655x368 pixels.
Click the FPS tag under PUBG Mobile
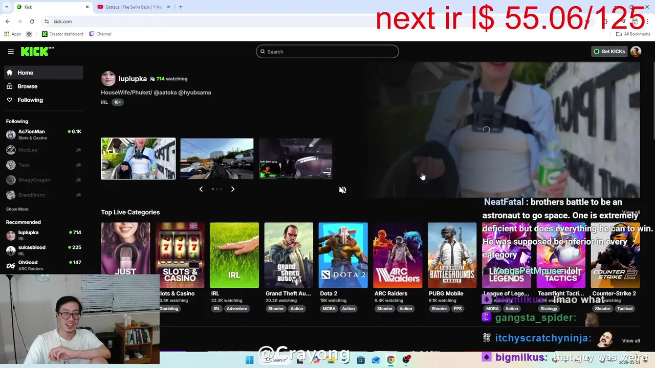tap(457, 309)
